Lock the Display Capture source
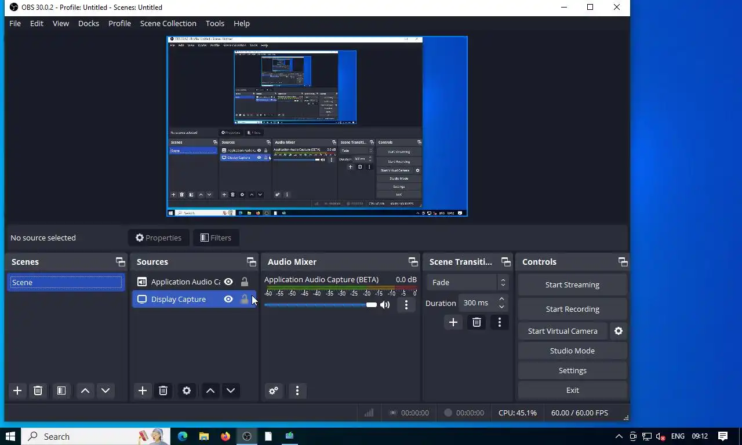The width and height of the screenshot is (742, 445). coord(245,299)
